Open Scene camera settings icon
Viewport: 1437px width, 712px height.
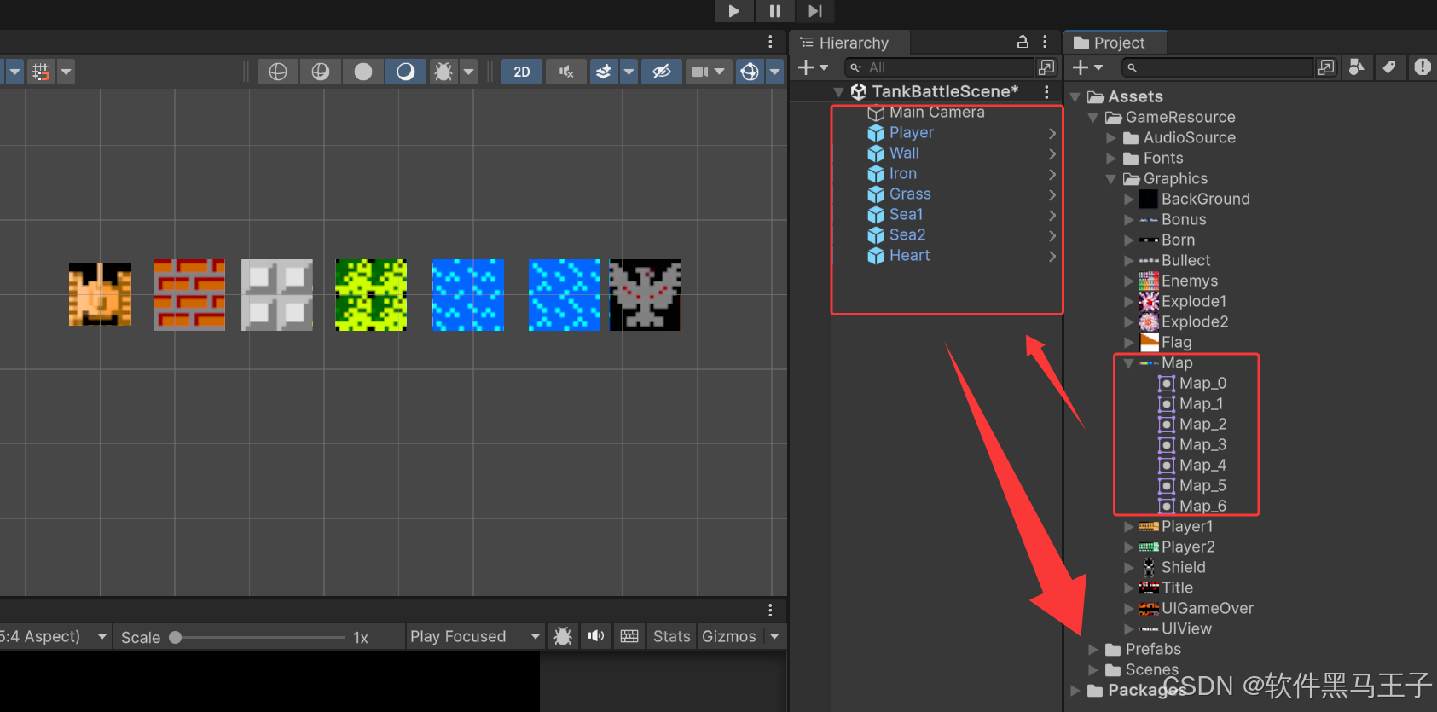[700, 72]
